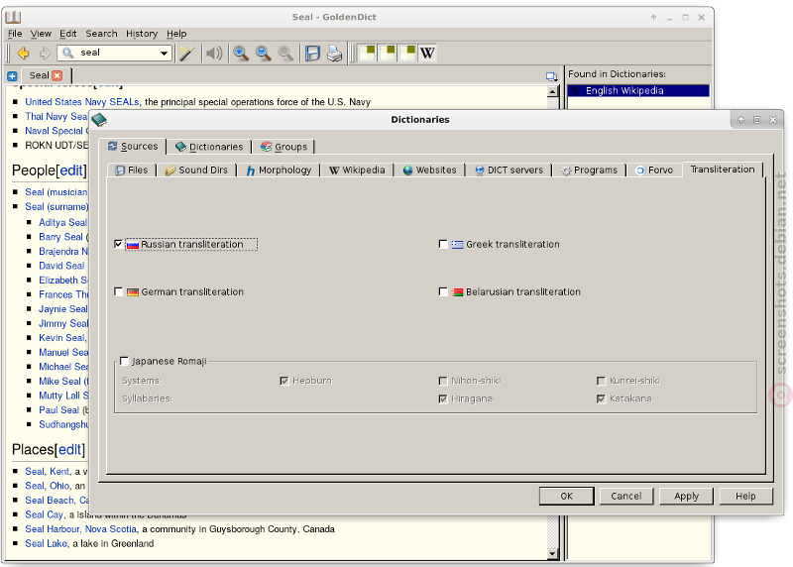Toggle the Kunrei-shiki checkbox

(x=601, y=381)
